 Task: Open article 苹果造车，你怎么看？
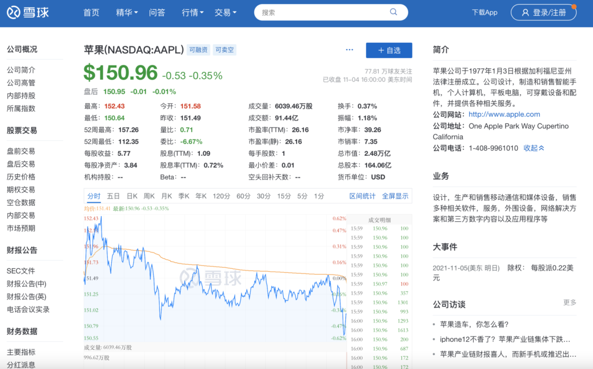pyautogui.click(x=474, y=324)
